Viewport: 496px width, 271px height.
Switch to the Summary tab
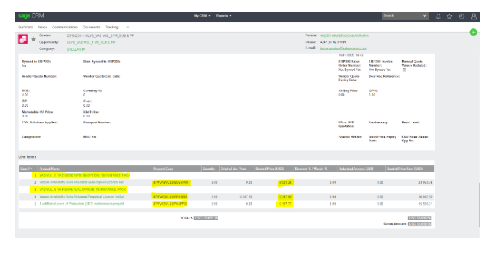(25, 27)
